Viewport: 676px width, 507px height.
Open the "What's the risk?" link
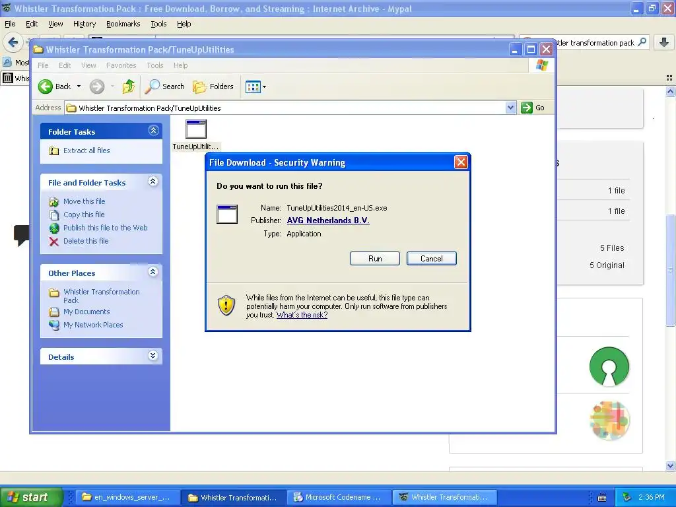pos(302,315)
